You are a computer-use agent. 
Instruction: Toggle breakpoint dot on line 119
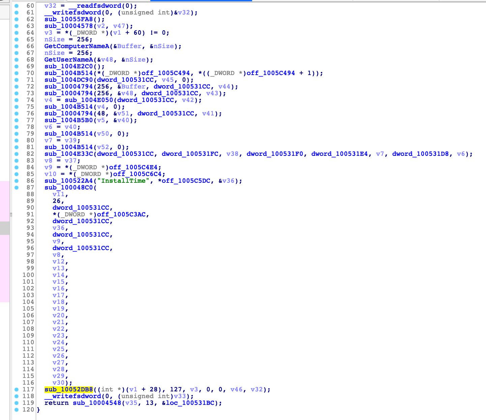(x=17, y=403)
